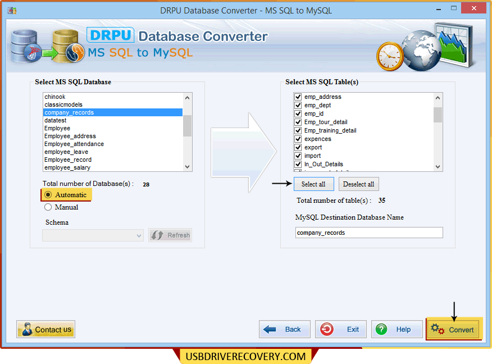Click the In_Out_Details table name
Screen dimensions: 492x364
click(324, 164)
